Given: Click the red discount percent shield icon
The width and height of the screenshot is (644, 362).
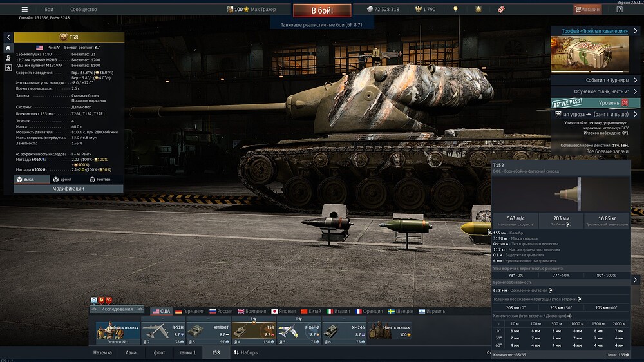Looking at the screenshot, I should pyautogui.click(x=109, y=300).
